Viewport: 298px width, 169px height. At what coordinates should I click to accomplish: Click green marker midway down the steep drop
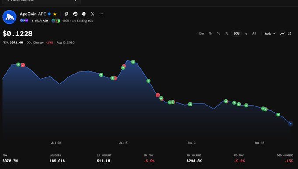(149, 81)
